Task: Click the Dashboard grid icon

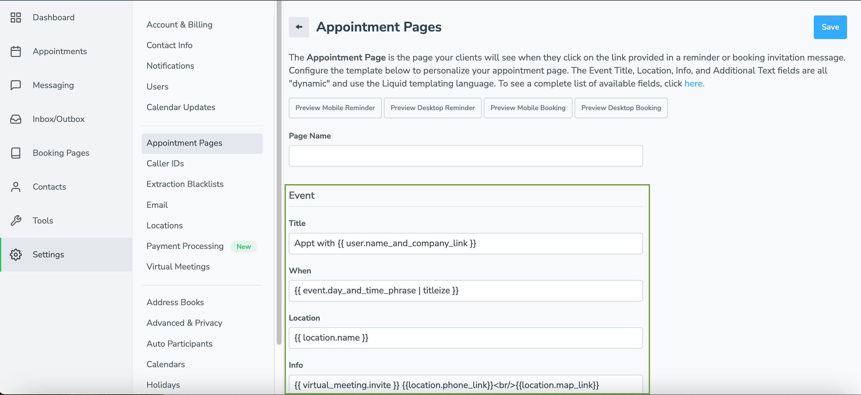Action: coord(16,17)
